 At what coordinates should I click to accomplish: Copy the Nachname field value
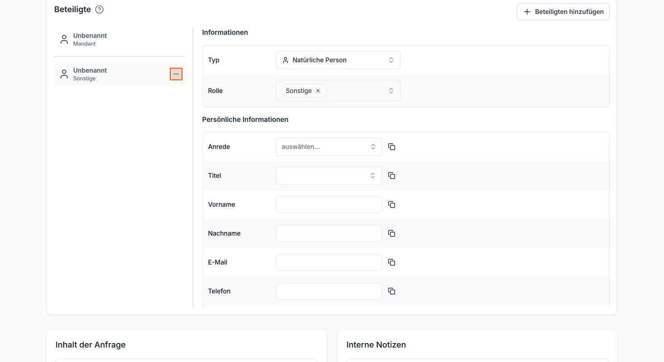[x=392, y=233]
